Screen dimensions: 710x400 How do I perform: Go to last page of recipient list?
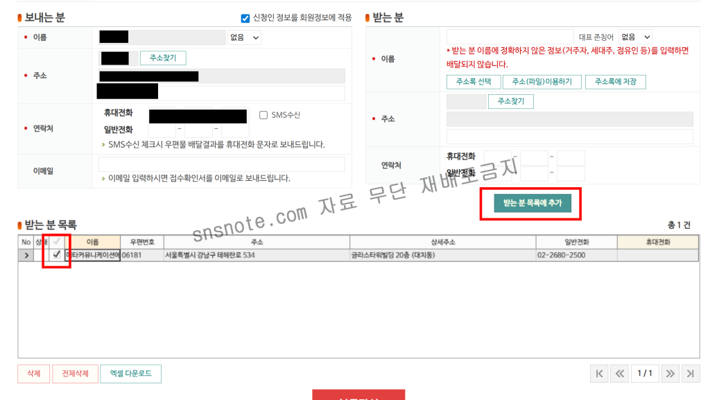[x=691, y=374]
